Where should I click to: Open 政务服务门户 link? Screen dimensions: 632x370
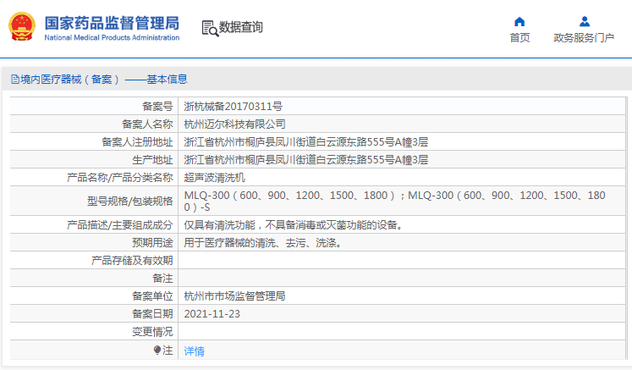coord(584,37)
